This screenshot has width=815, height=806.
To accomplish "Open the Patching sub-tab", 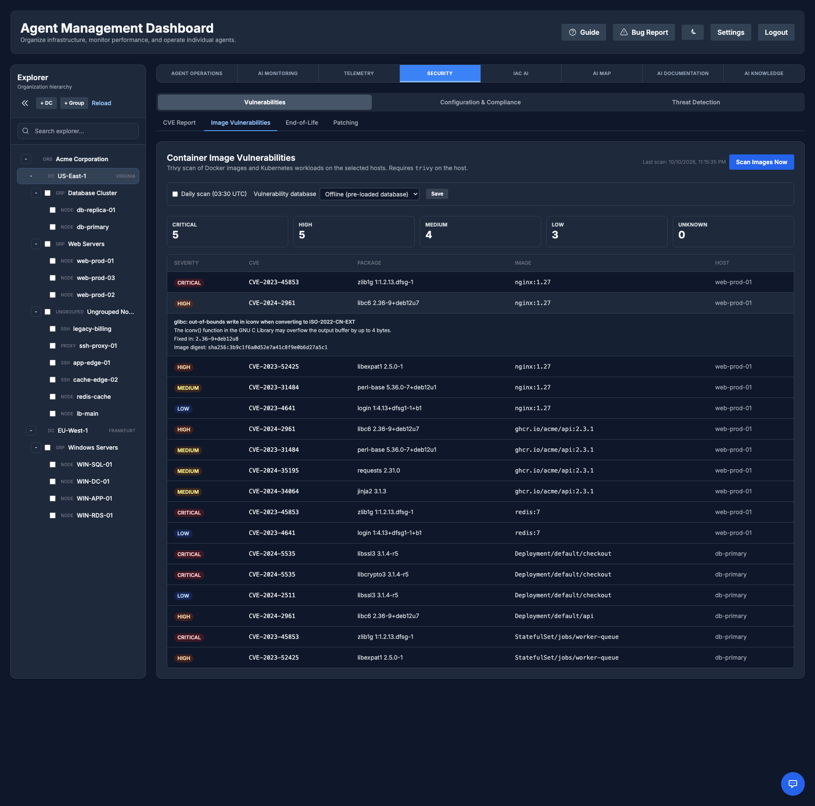I will click(x=346, y=123).
